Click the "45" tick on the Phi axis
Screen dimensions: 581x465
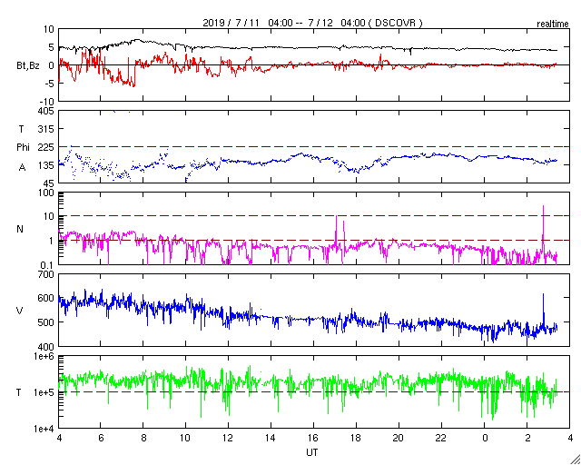[49, 183]
